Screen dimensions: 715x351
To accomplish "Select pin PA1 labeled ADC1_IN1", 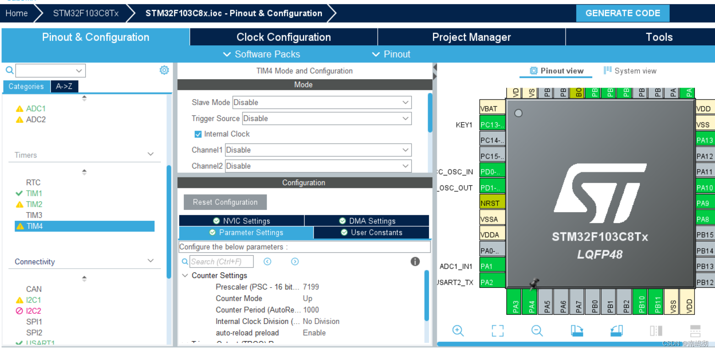I will click(492, 266).
